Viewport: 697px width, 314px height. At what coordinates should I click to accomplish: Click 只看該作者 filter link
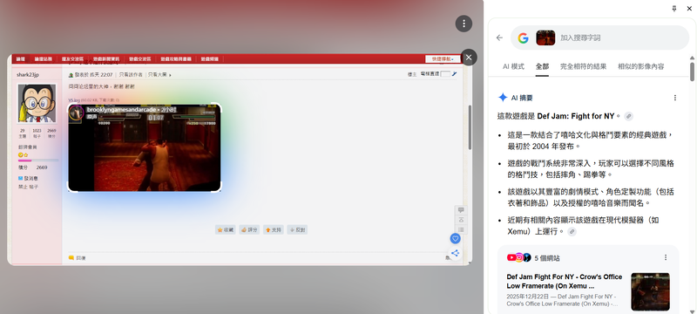131,75
